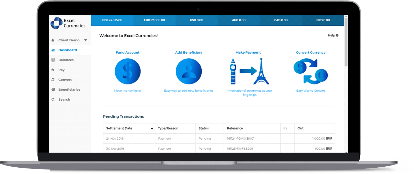Screen dimensions: 414x174
Task: Click the vertical page scrollbar
Action: (x=346, y=53)
